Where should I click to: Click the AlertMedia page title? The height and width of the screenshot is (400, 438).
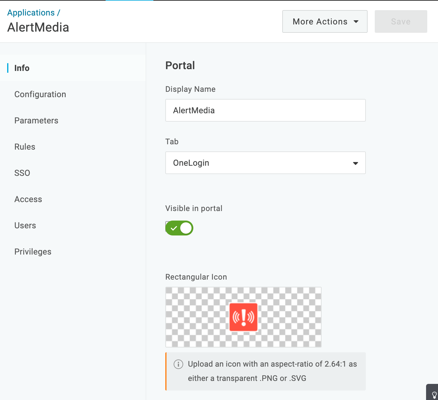tap(38, 27)
